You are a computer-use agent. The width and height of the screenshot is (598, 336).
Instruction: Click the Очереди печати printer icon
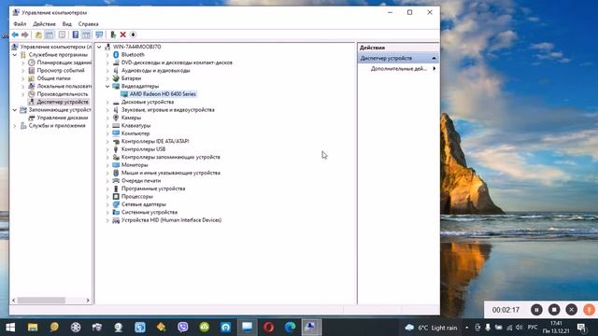point(116,180)
